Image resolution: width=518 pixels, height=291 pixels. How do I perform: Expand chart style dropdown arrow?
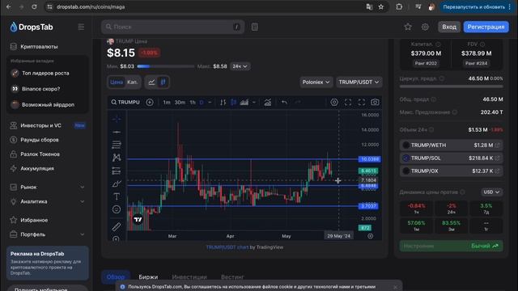tap(254, 103)
